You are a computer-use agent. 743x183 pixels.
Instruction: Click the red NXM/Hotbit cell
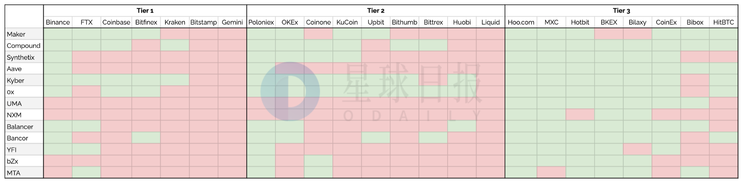580,115
